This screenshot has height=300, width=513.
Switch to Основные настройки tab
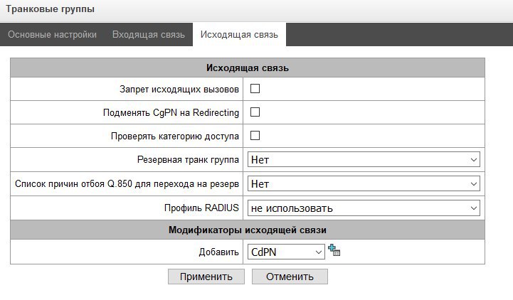(x=53, y=34)
